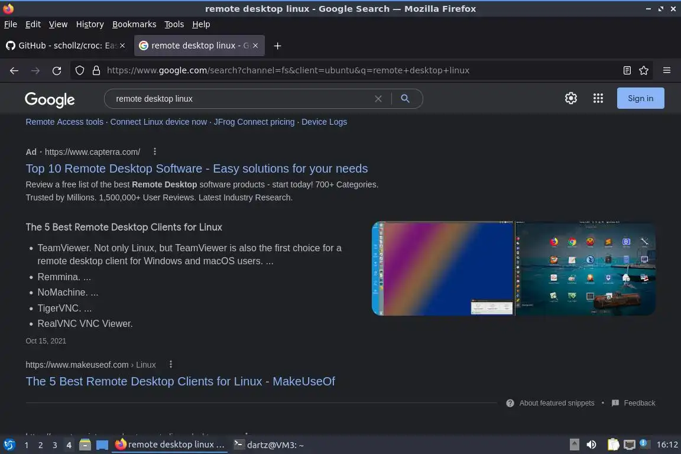The height and width of the screenshot is (454, 681).
Task: Open Connect Linux device now link
Action: click(158, 122)
